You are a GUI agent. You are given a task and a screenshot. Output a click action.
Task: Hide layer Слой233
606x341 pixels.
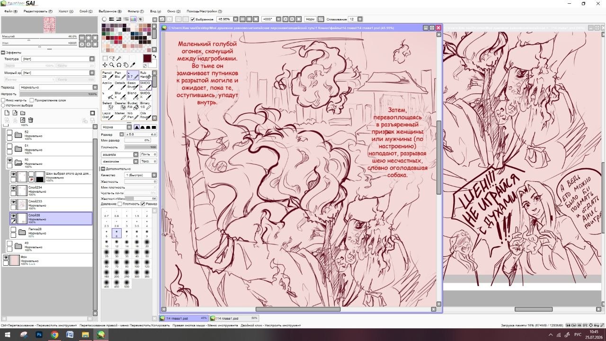[x=13, y=202]
